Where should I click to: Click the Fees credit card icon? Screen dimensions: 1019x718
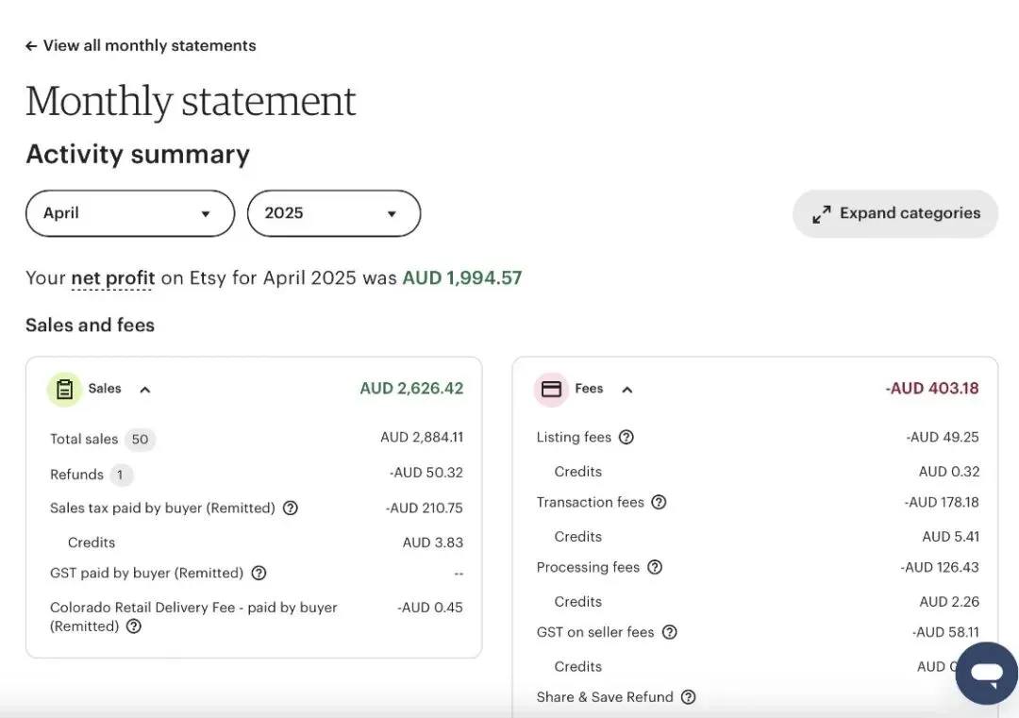pos(551,390)
